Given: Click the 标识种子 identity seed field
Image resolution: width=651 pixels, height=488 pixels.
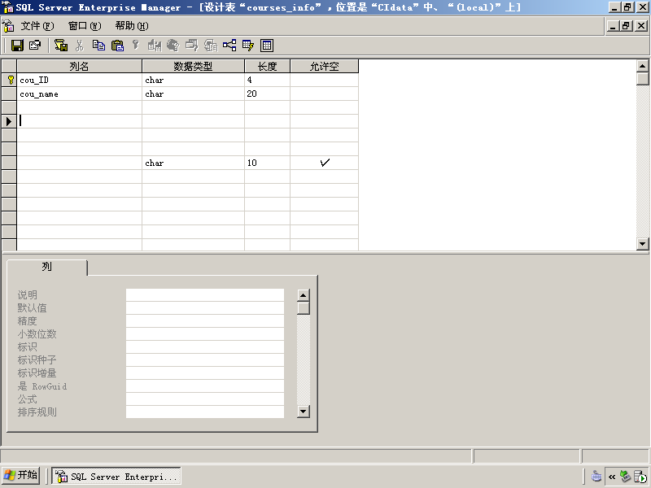Looking at the screenshot, I should pos(205,359).
